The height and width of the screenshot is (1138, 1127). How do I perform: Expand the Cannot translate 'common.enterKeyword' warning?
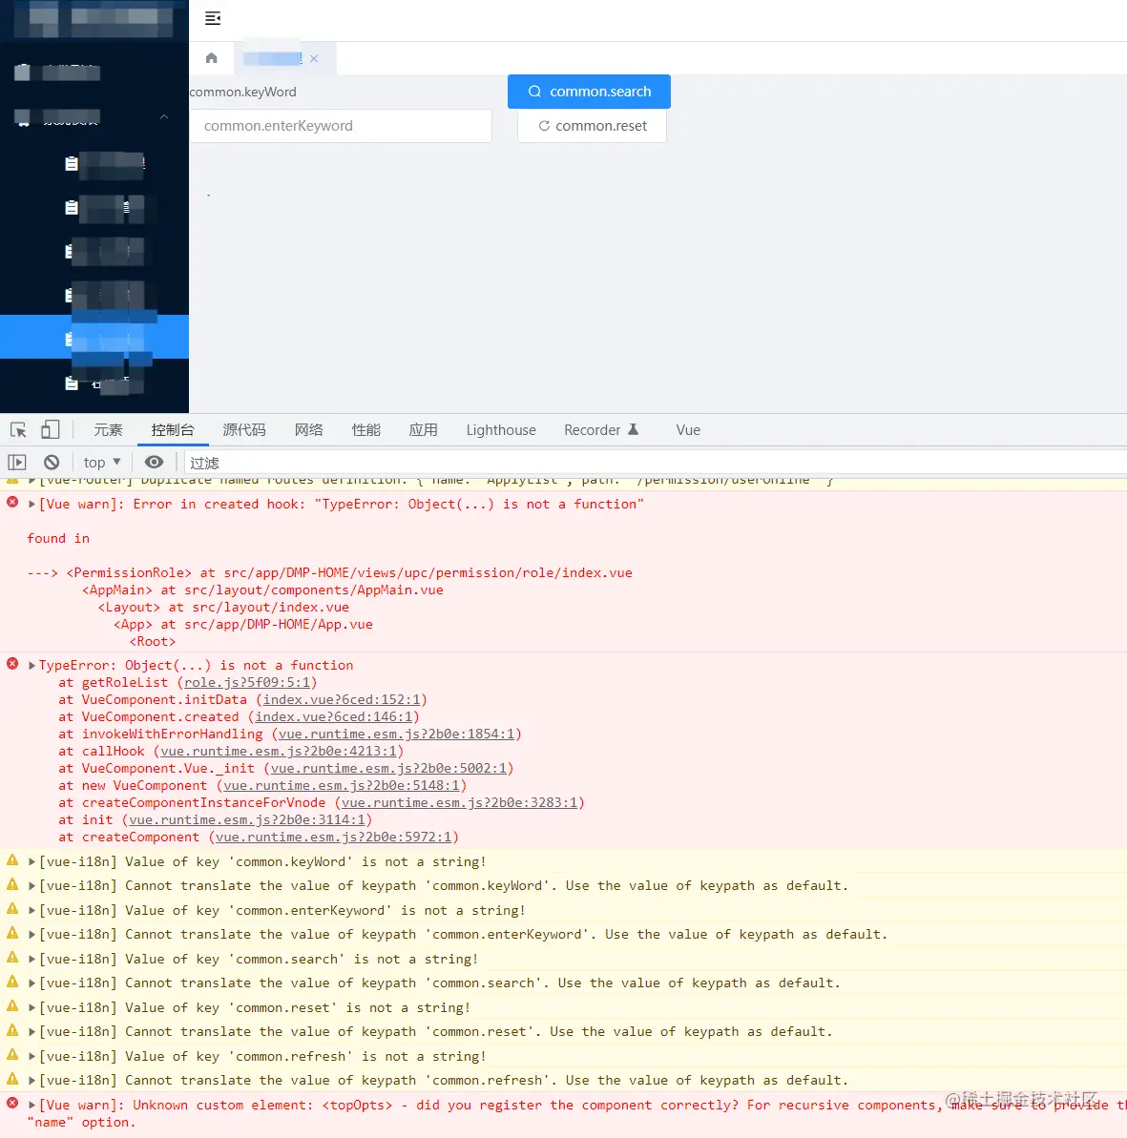point(31,935)
